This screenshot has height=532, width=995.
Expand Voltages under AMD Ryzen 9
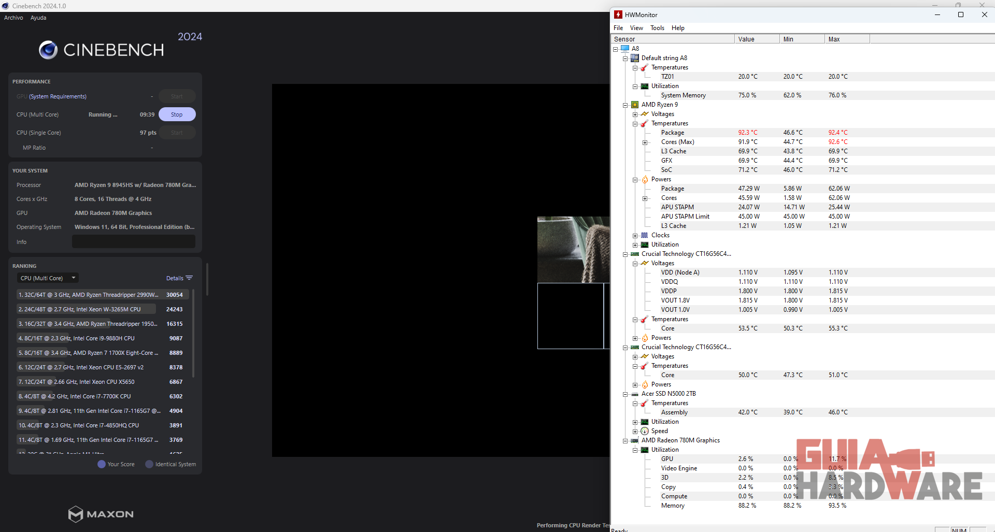[x=635, y=114]
